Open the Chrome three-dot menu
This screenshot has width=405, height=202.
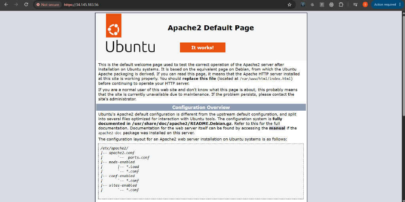click(x=400, y=5)
